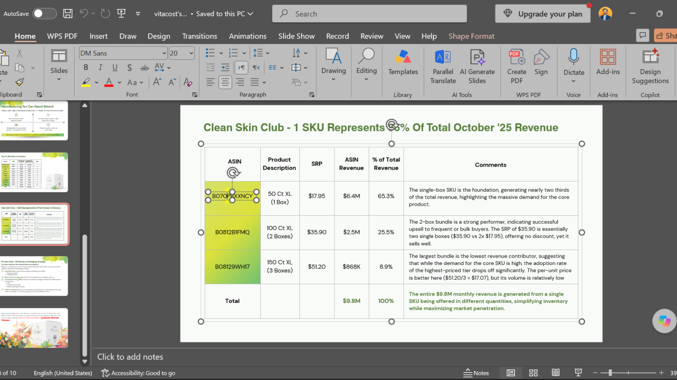Toggle Align Right paragraph button
The height and width of the screenshot is (380, 677).
pyautogui.click(x=240, y=82)
